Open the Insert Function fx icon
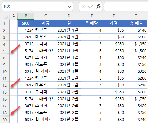The width and height of the screenshot is (148, 123). (x=98, y=7)
